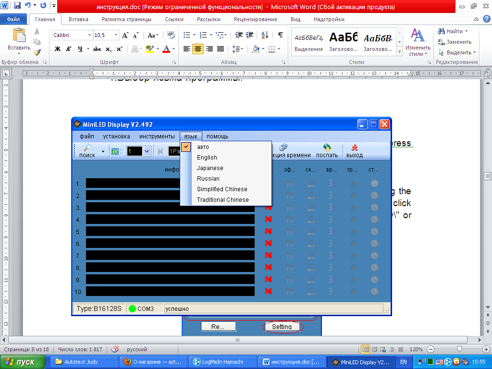Switch to the Разметка страницы tab
Viewport: 492px width, 369px height.
(x=126, y=19)
